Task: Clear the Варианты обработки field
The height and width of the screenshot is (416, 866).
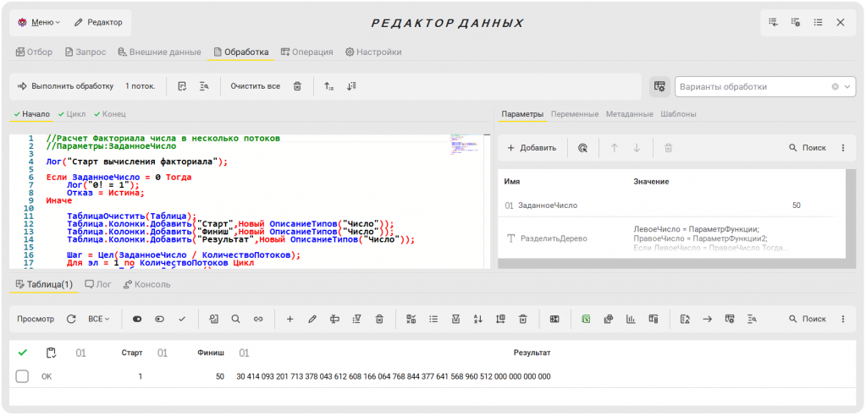Action: coord(835,86)
